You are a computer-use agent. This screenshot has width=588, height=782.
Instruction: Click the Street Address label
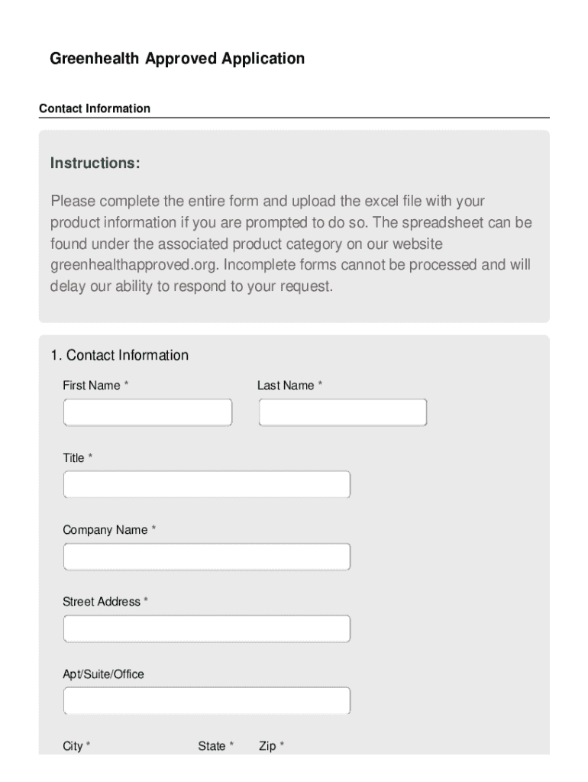102,602
